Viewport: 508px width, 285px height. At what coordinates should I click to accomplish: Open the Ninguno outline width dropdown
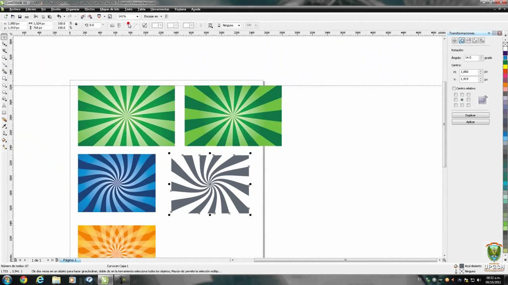[239, 25]
